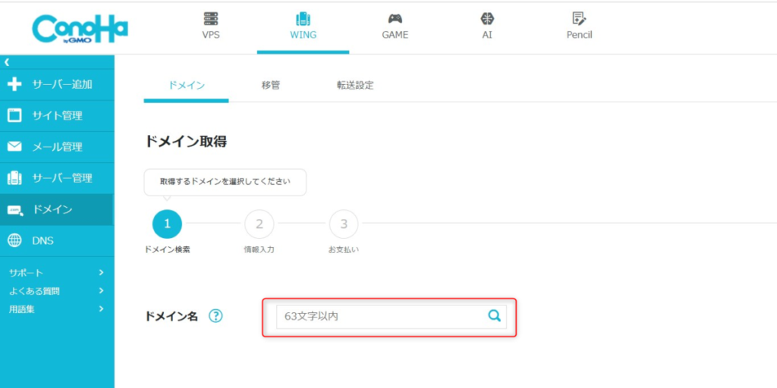Screen dimensions: 777x388
Task: Click step 1 circle ドメイン検索
Action: (167, 224)
